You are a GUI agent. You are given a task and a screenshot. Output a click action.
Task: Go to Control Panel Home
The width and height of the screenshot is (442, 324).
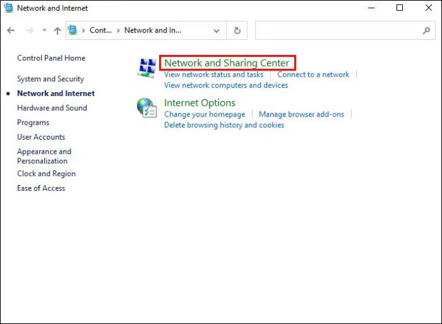coord(51,58)
